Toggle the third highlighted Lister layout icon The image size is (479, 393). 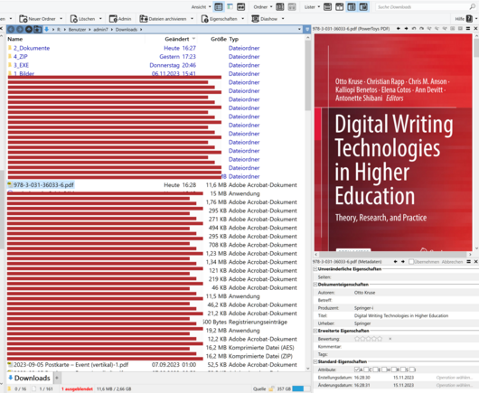pyautogui.click(x=352, y=6)
